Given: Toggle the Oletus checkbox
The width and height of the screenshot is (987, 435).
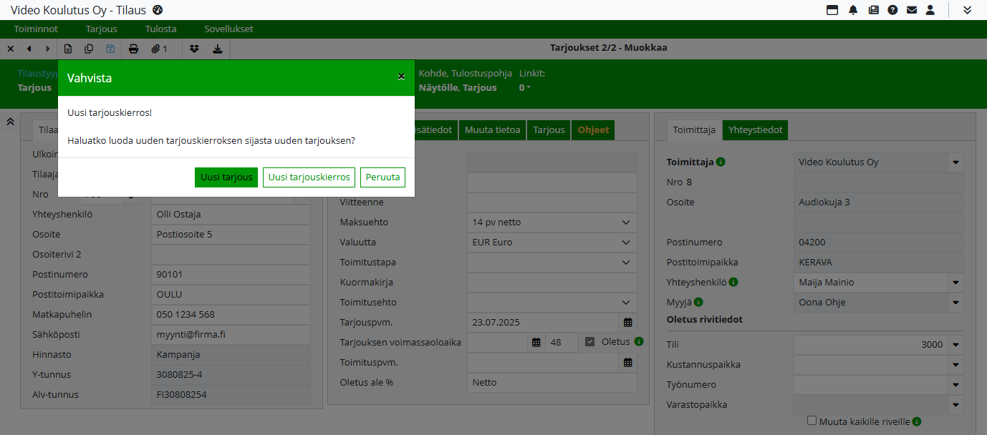Looking at the screenshot, I should 589,342.
